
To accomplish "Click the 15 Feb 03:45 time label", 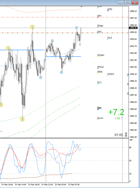I will point(60,184).
